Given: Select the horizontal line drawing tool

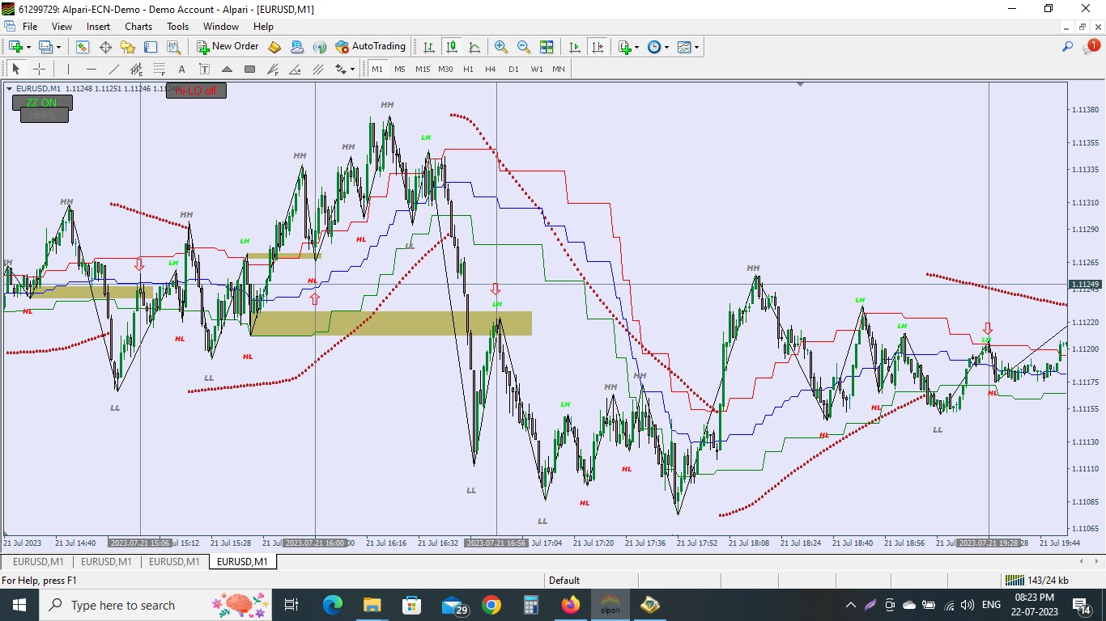Looking at the screenshot, I should 91,70.
